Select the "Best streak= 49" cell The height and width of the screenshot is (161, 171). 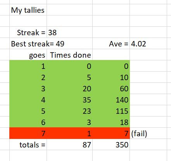tap(28, 43)
